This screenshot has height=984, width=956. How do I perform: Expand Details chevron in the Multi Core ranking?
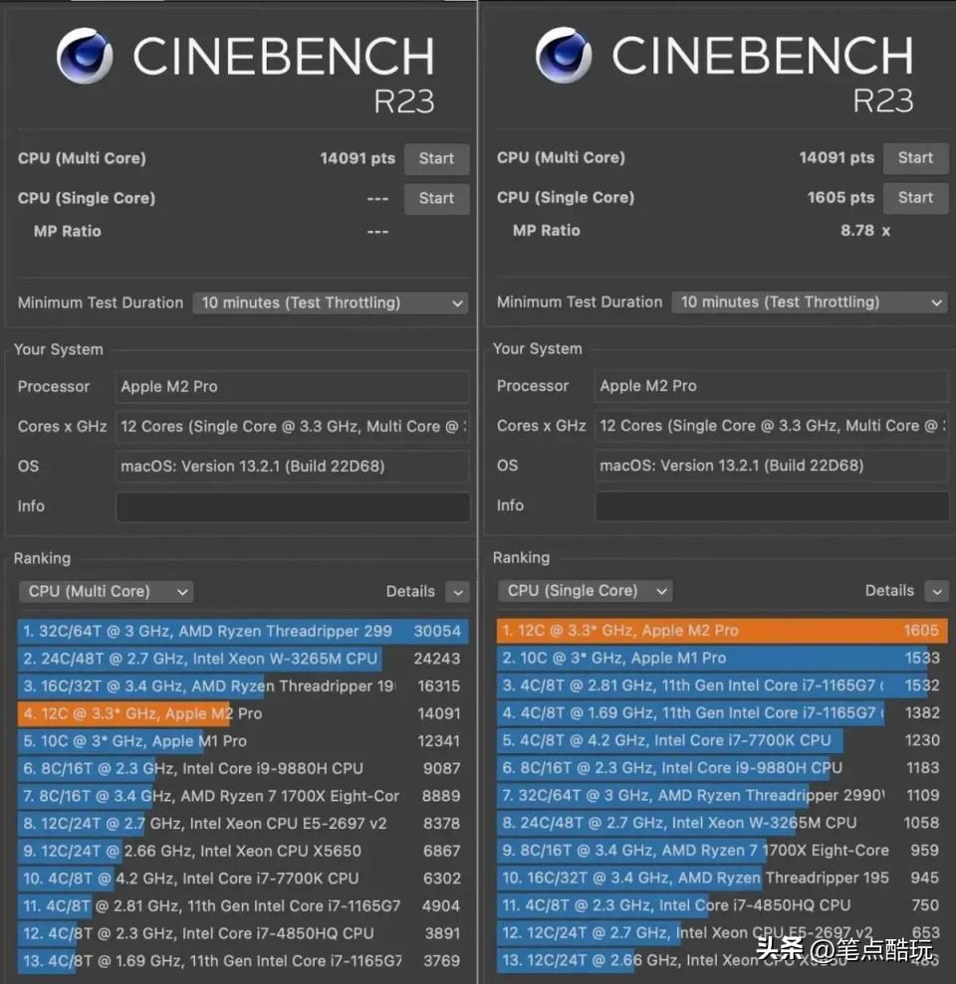click(457, 592)
